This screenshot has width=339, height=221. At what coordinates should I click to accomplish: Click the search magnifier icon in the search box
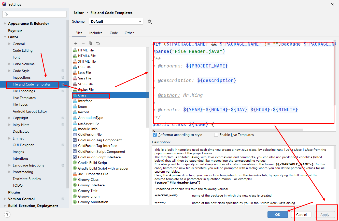[6, 14]
